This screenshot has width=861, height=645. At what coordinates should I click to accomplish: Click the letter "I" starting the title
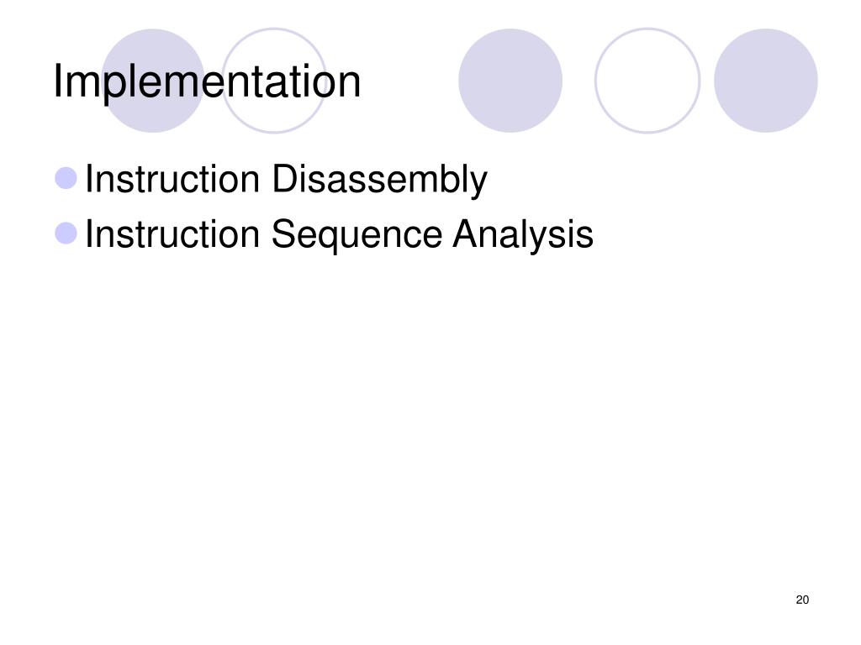click(57, 81)
